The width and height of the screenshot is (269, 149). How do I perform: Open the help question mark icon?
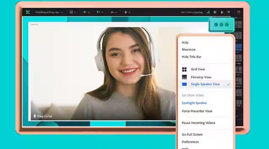tap(215, 12)
